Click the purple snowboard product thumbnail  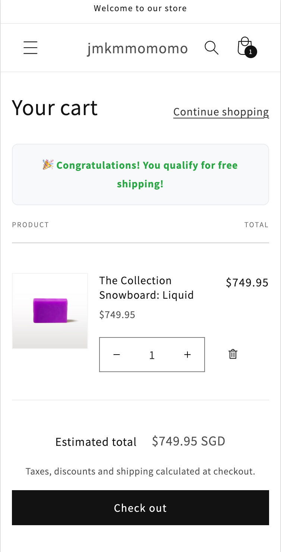coord(50,311)
